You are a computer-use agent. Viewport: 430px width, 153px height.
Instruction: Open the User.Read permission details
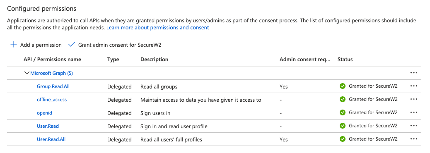(x=48, y=126)
